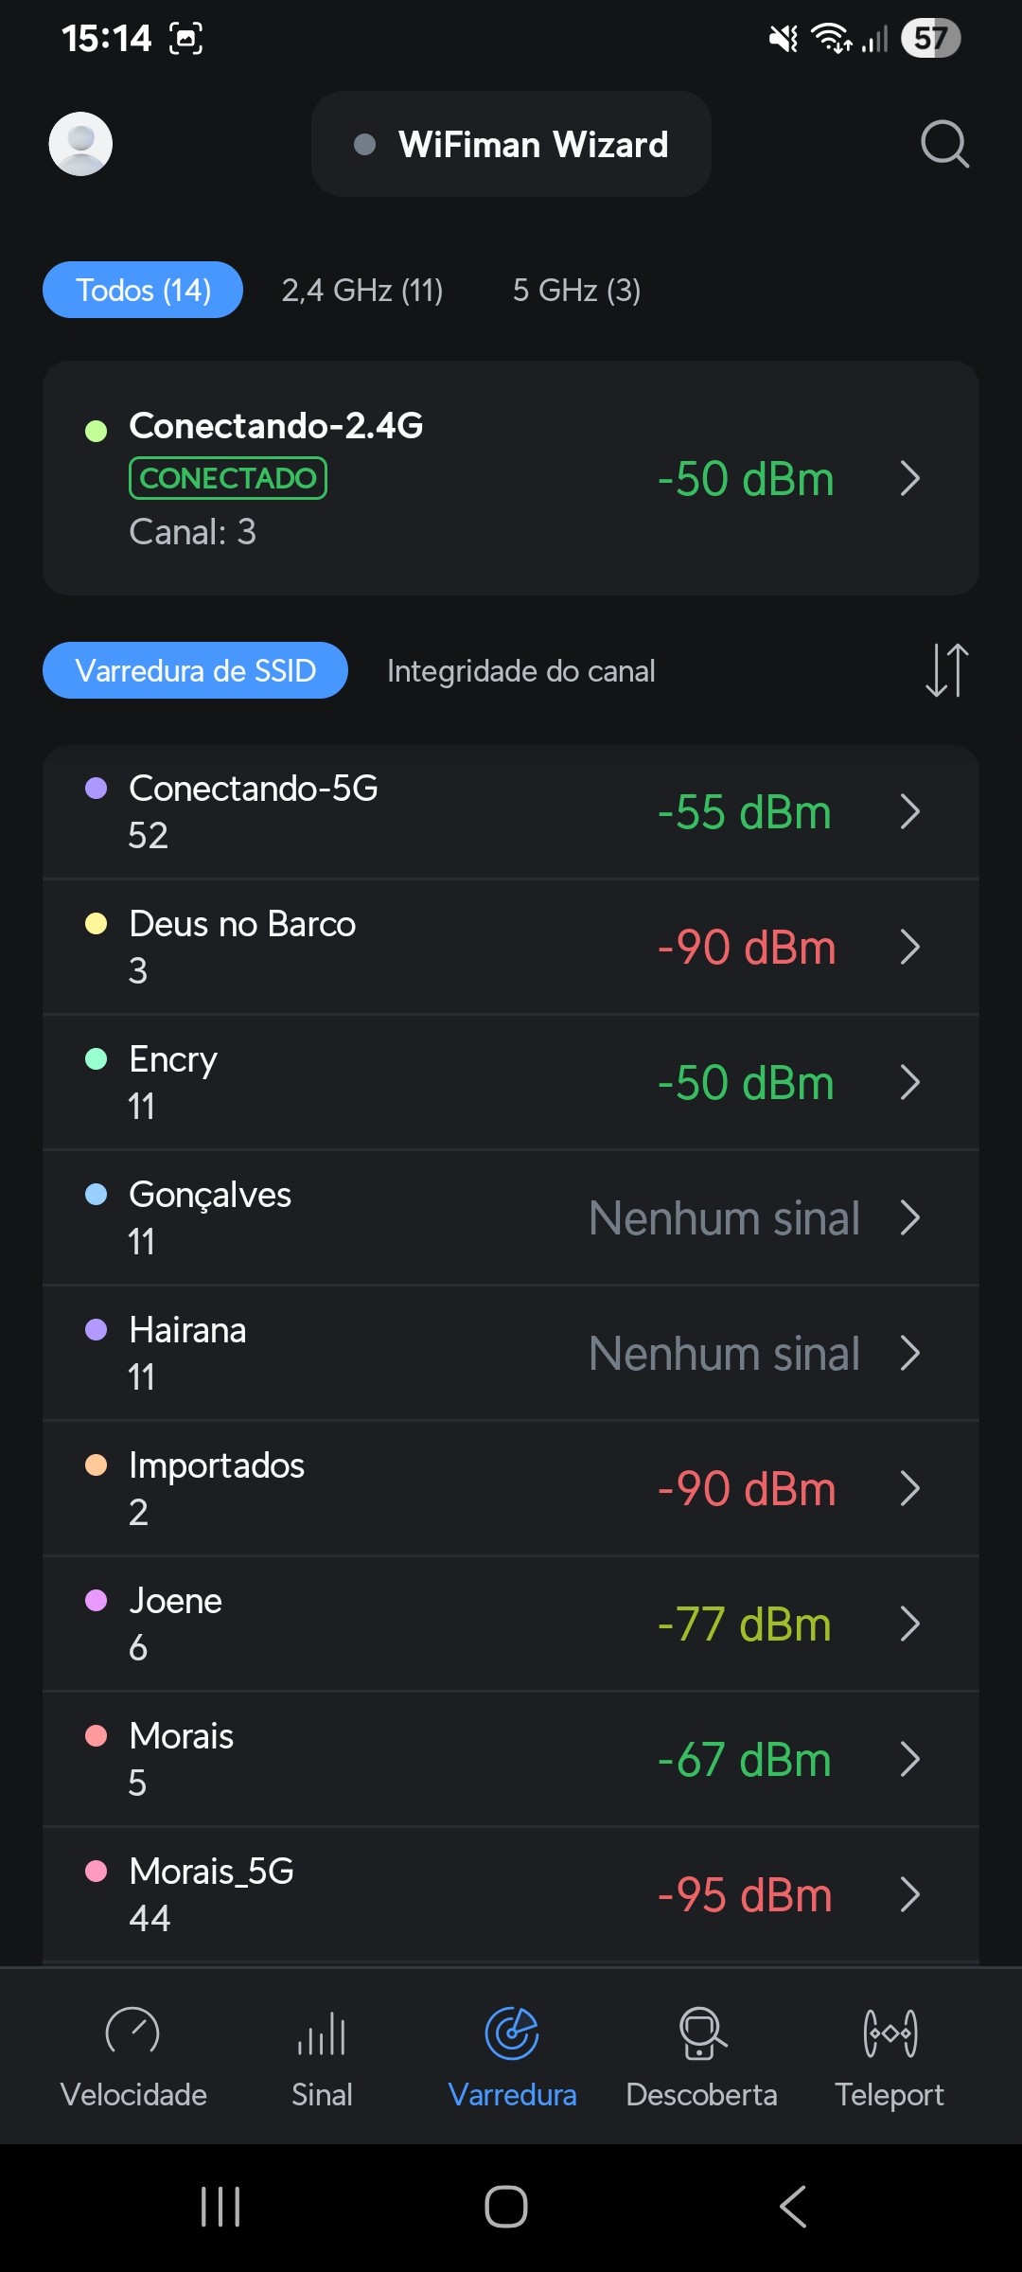
Task: Tap the sort order arrows icon
Action: [x=946, y=670]
